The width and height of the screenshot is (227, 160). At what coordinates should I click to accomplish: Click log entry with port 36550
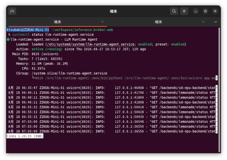click(x=112, y=126)
